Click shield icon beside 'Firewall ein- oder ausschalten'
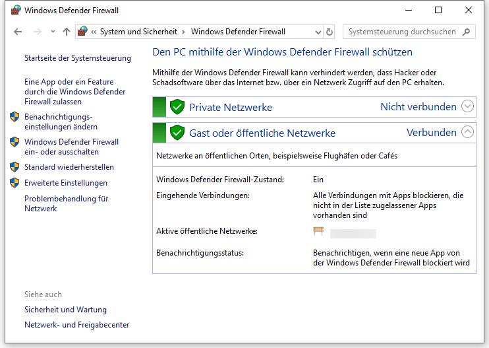 pyautogui.click(x=14, y=142)
